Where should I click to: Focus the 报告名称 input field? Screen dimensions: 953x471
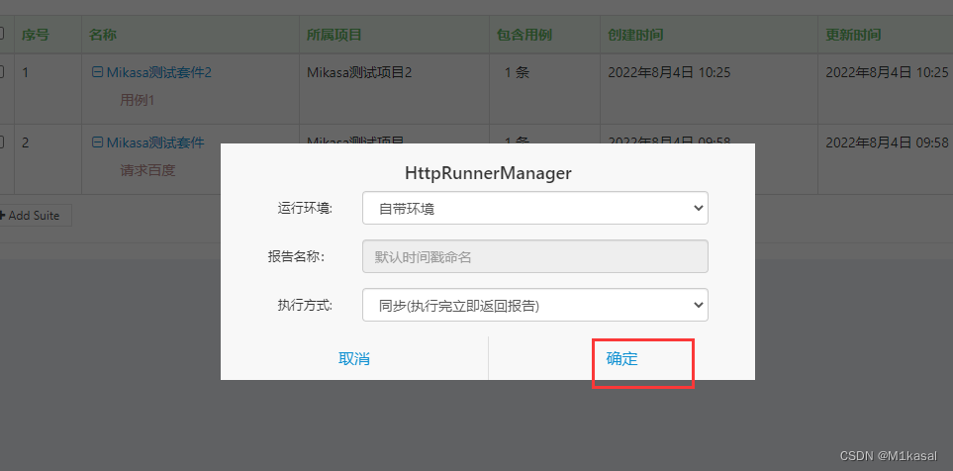(534, 256)
